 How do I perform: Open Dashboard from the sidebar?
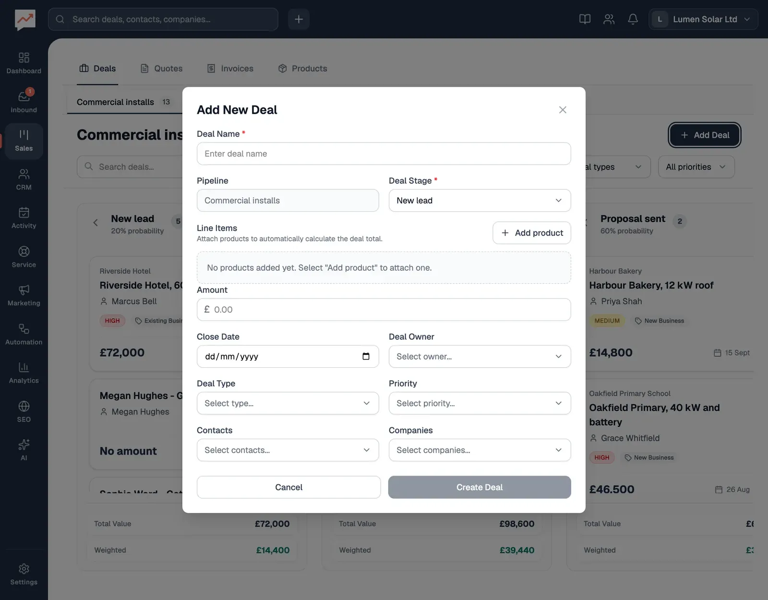tap(24, 63)
